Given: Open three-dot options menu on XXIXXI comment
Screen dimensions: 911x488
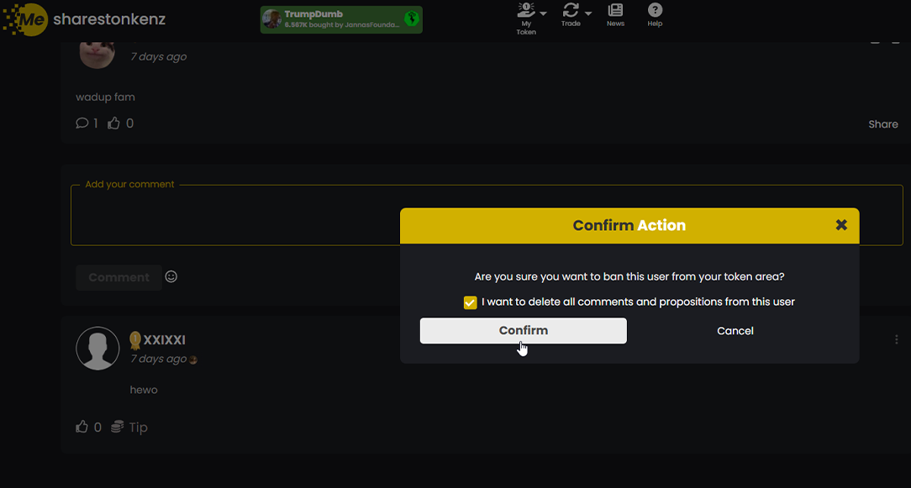Looking at the screenshot, I should pos(897,340).
